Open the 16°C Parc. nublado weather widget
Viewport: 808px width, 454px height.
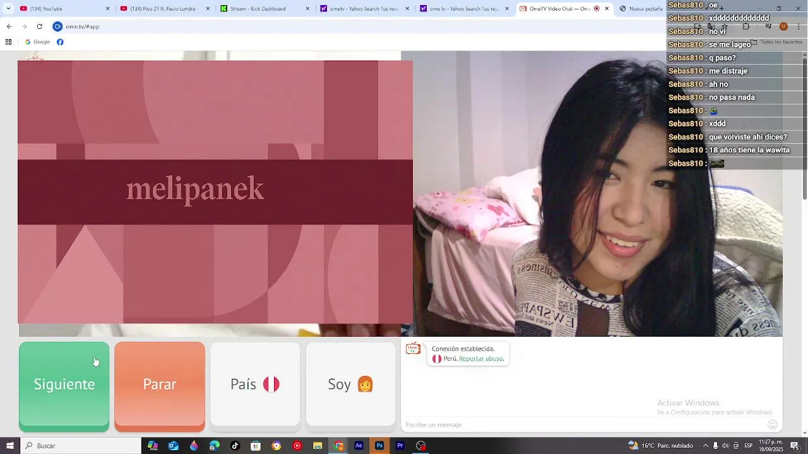[x=660, y=446]
